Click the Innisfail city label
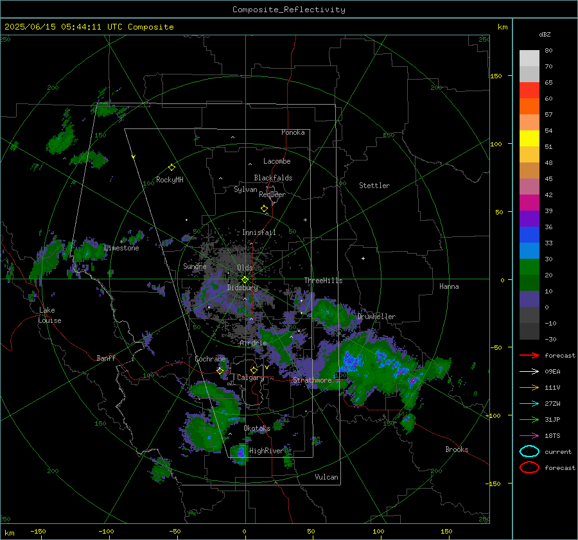The image size is (578, 540). coord(259,232)
